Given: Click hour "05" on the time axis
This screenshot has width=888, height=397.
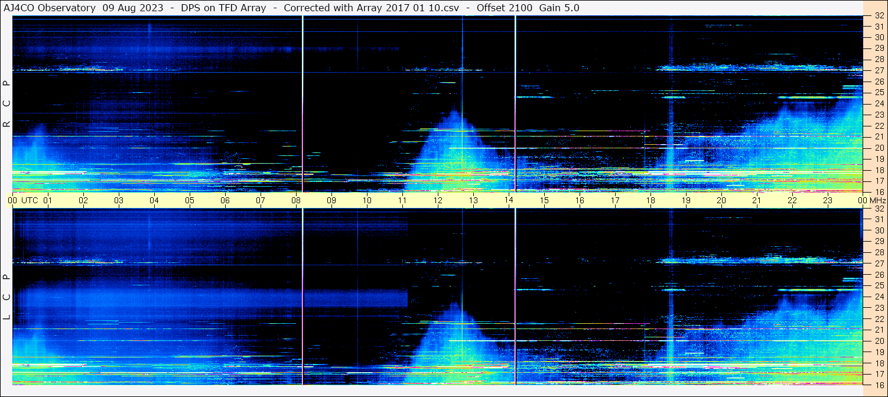Looking at the screenshot, I should [190, 200].
